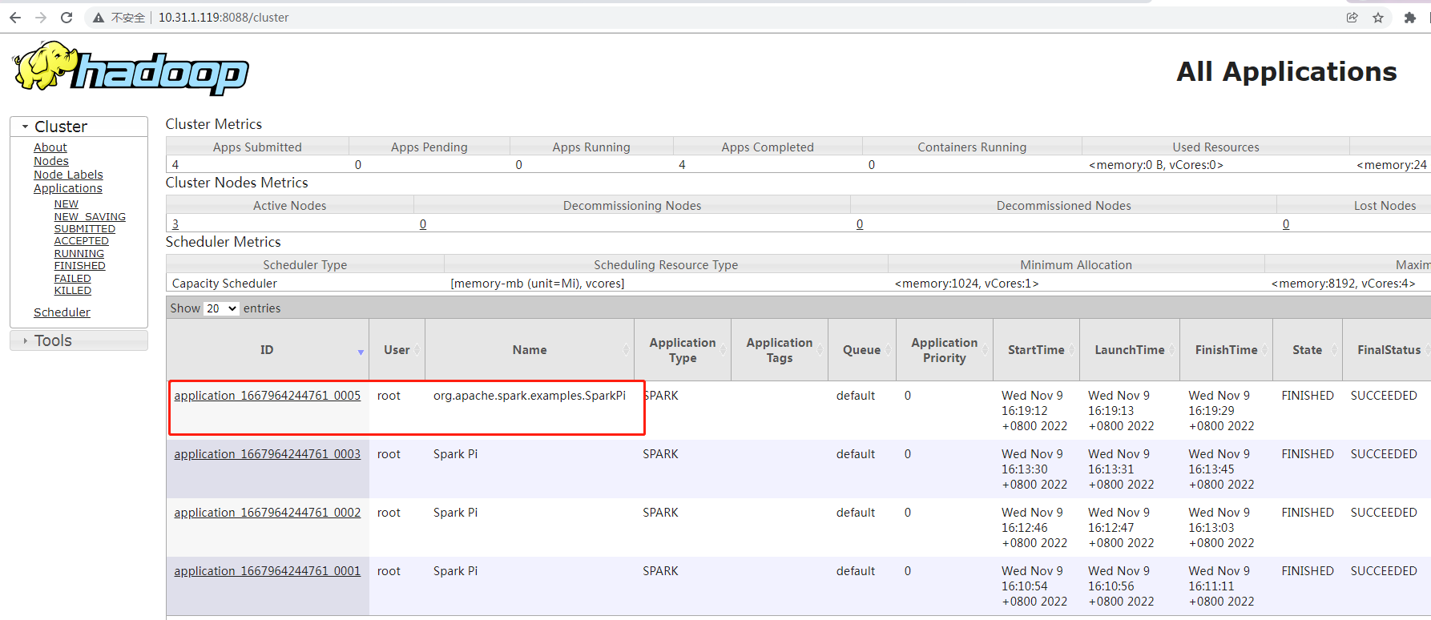Click the Used Resources memory value
The image size is (1431, 620).
coord(1156,165)
